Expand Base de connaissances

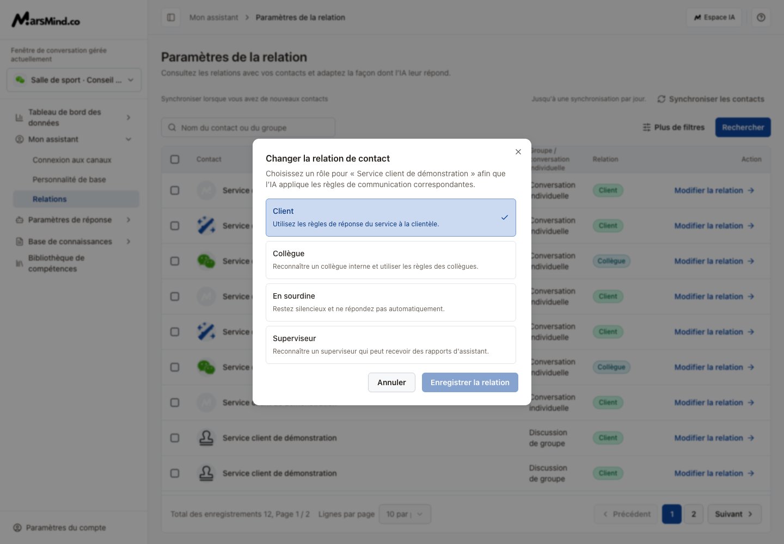point(74,242)
